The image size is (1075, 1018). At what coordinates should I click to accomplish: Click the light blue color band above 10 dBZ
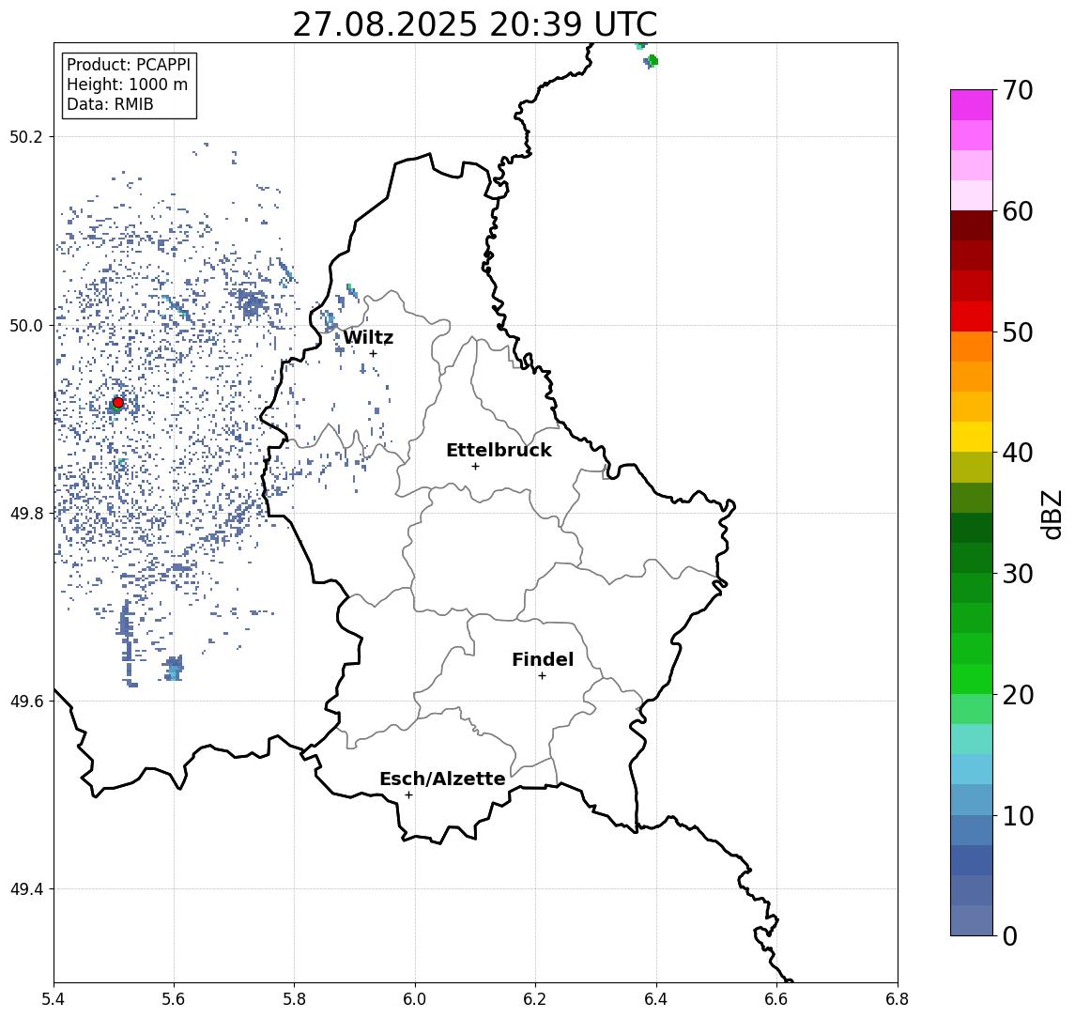pyautogui.click(x=972, y=799)
